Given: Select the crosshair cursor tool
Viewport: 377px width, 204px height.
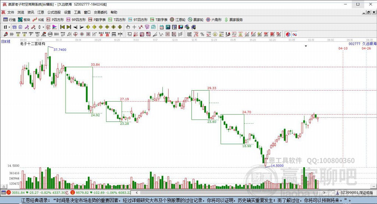Looking at the screenshot, I should tap(134, 27).
